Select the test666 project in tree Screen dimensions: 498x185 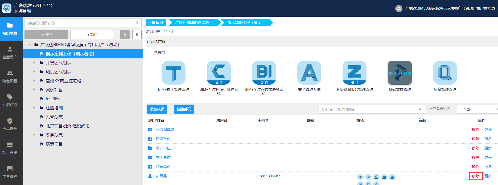coord(52,99)
